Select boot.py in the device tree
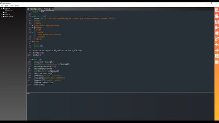Viewport: 219px width, 123px height. tap(10, 10)
